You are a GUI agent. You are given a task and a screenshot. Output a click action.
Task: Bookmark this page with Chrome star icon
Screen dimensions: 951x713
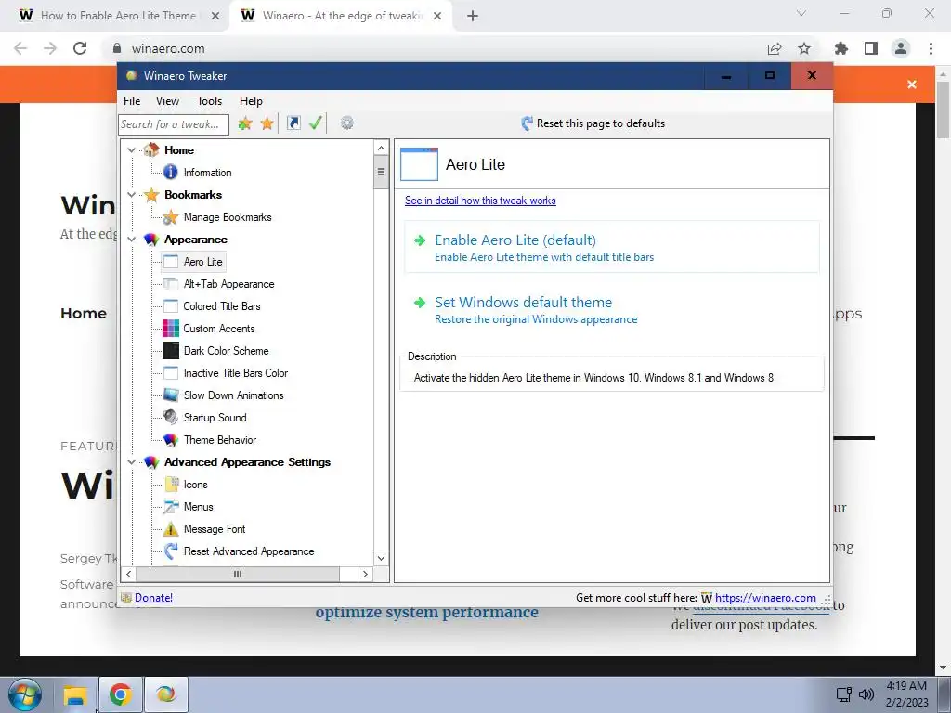coord(804,48)
